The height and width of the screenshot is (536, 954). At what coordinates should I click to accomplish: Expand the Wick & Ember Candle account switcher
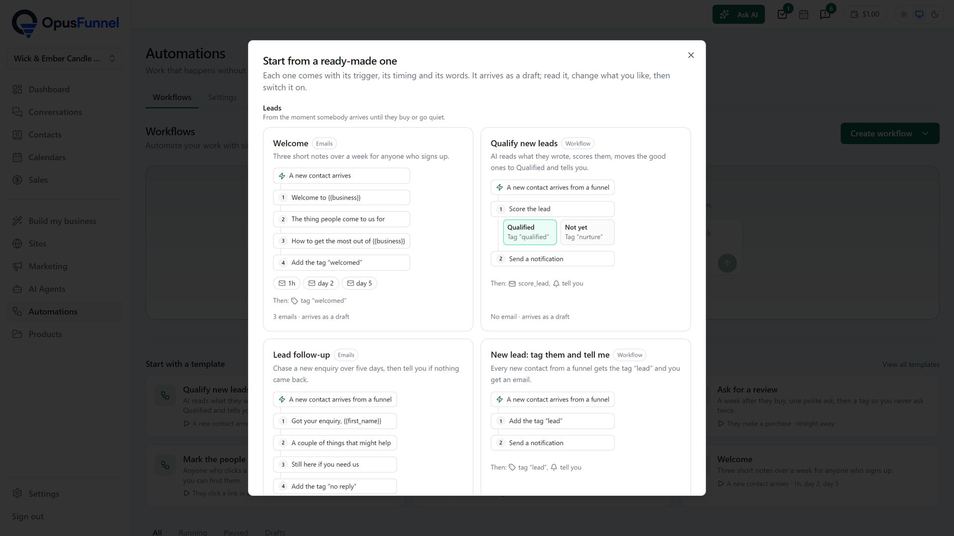coord(65,59)
